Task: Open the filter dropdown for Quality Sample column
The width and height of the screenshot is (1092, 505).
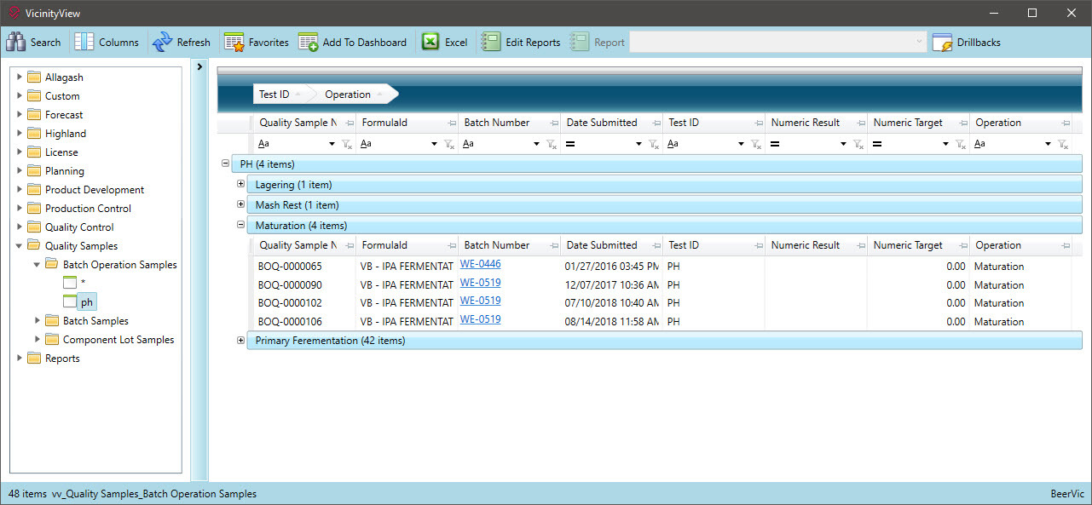Action: tap(332, 145)
